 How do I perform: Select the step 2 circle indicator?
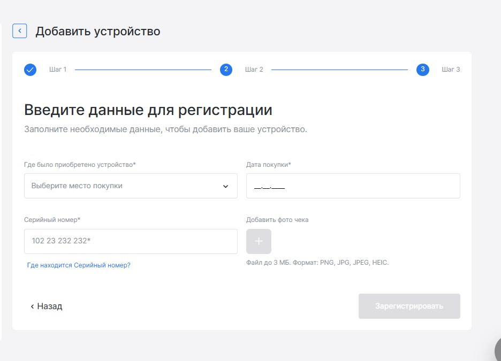click(226, 70)
